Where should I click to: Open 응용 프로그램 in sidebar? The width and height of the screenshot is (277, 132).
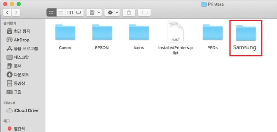pos(22,49)
